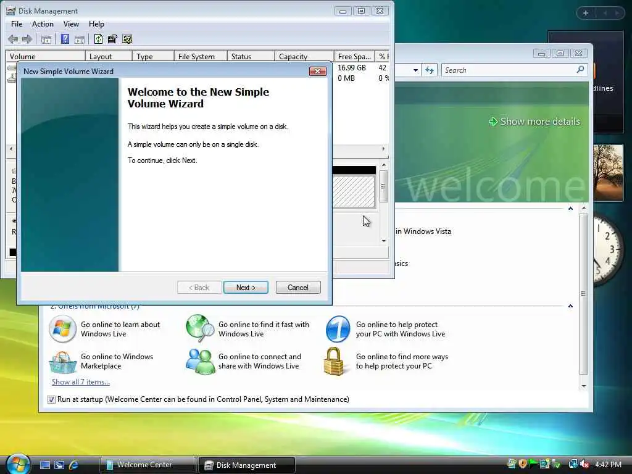Viewport: 632px width, 474px height.
Task: Click the Status column header
Action: 251,56
